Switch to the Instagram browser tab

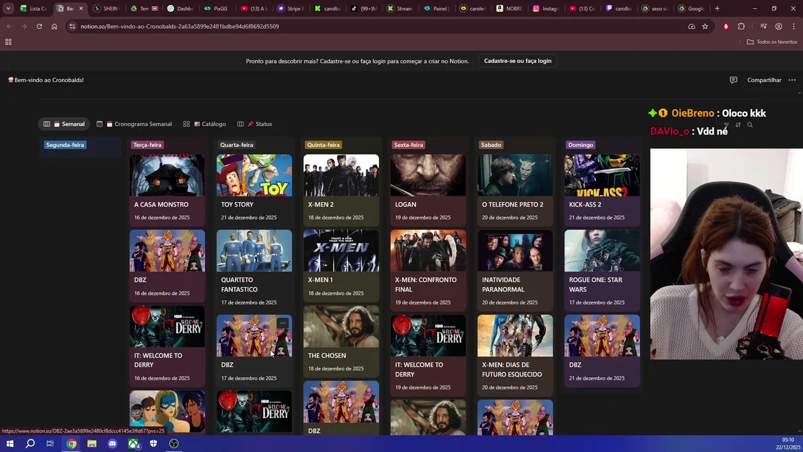point(546,9)
